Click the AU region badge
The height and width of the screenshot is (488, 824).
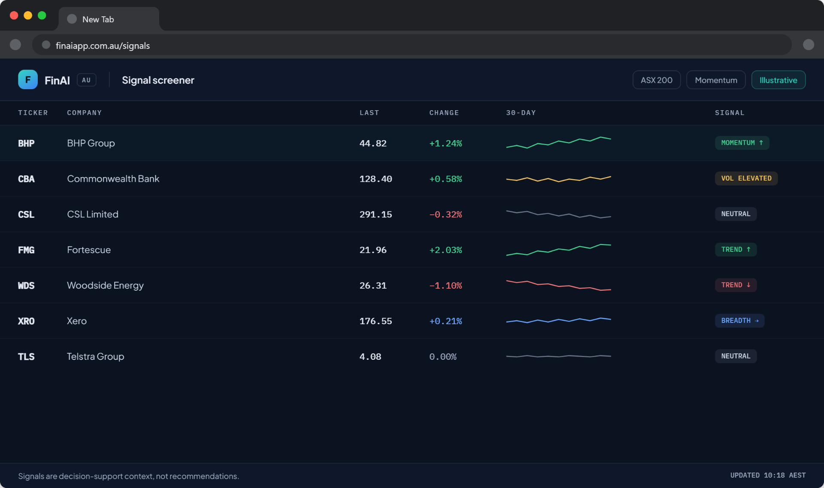(x=86, y=80)
